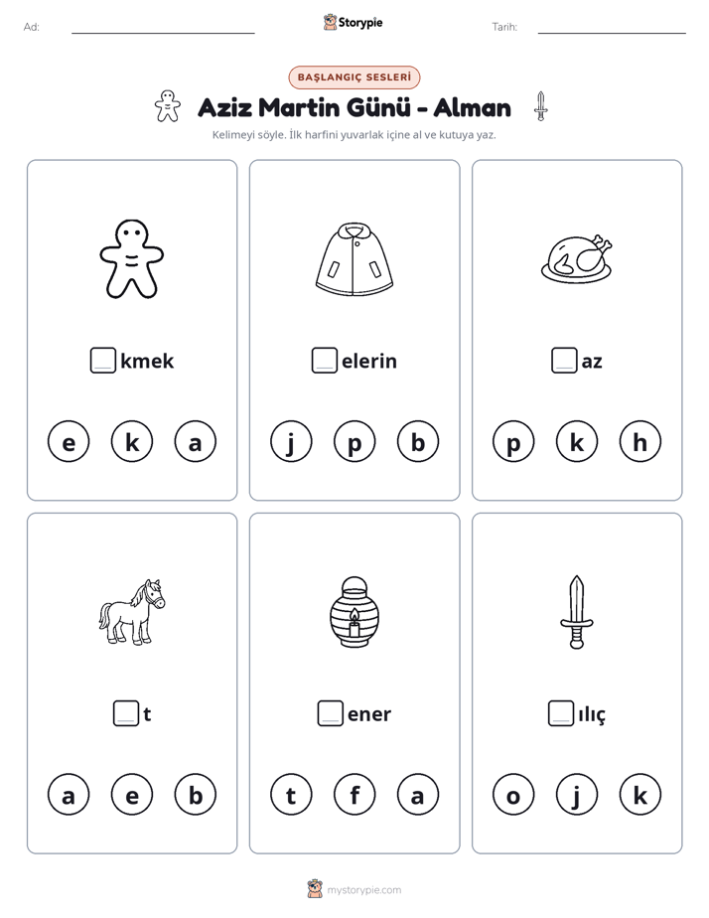Select circled letter k under az
709x918 pixels.
coord(577,441)
